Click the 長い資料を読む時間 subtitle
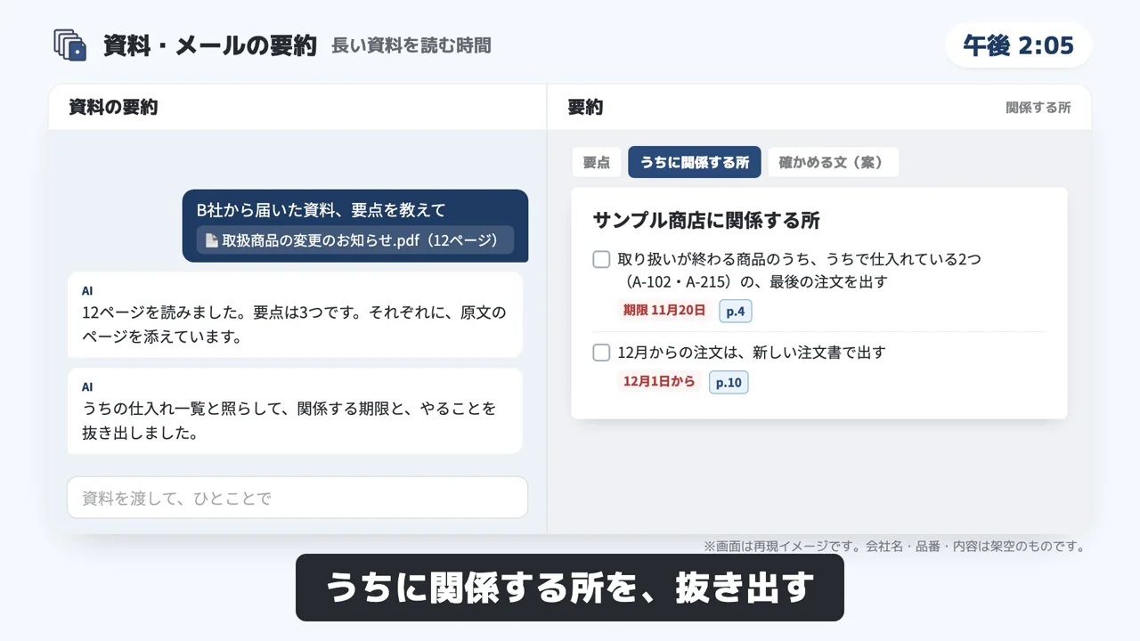Screen dimensions: 1140x641 click(411, 45)
